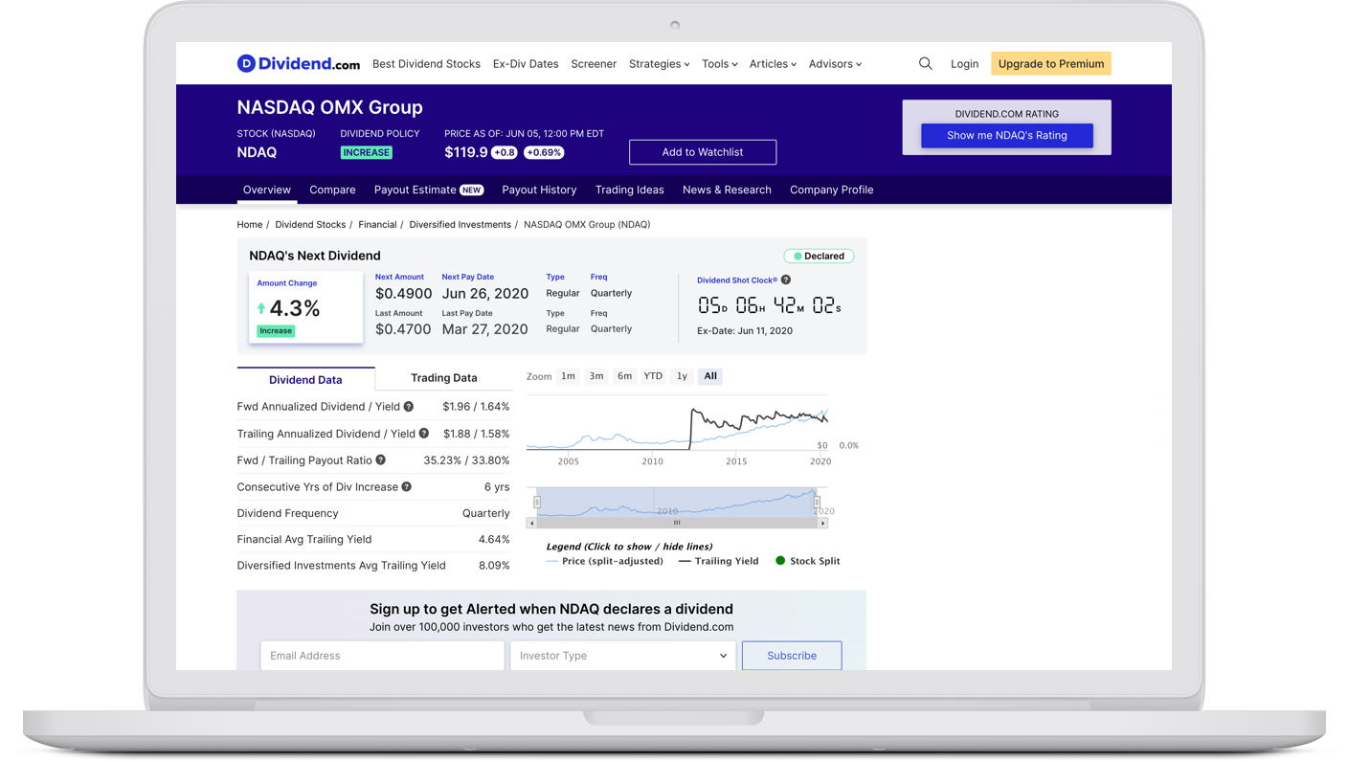Open Best Dividend Stocks page
The image size is (1348, 762).
[426, 64]
